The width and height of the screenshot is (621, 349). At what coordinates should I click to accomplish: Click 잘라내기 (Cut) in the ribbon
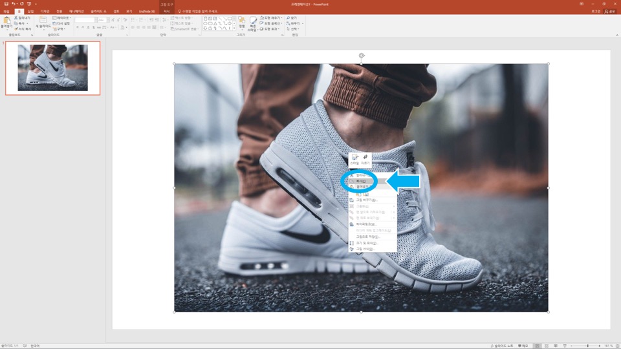22,18
